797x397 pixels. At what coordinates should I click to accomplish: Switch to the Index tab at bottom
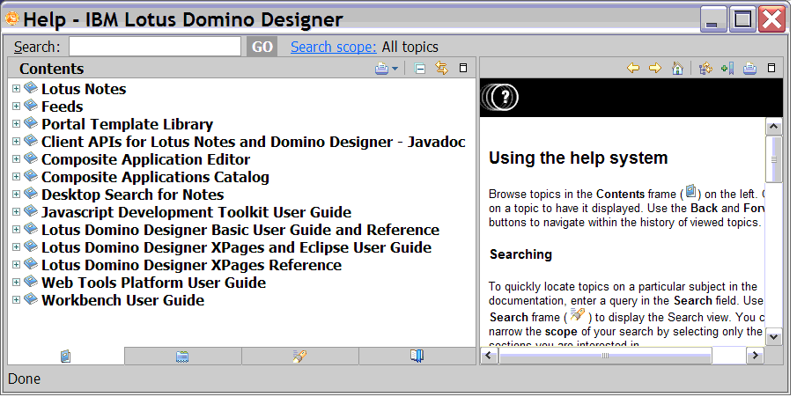tap(182, 357)
